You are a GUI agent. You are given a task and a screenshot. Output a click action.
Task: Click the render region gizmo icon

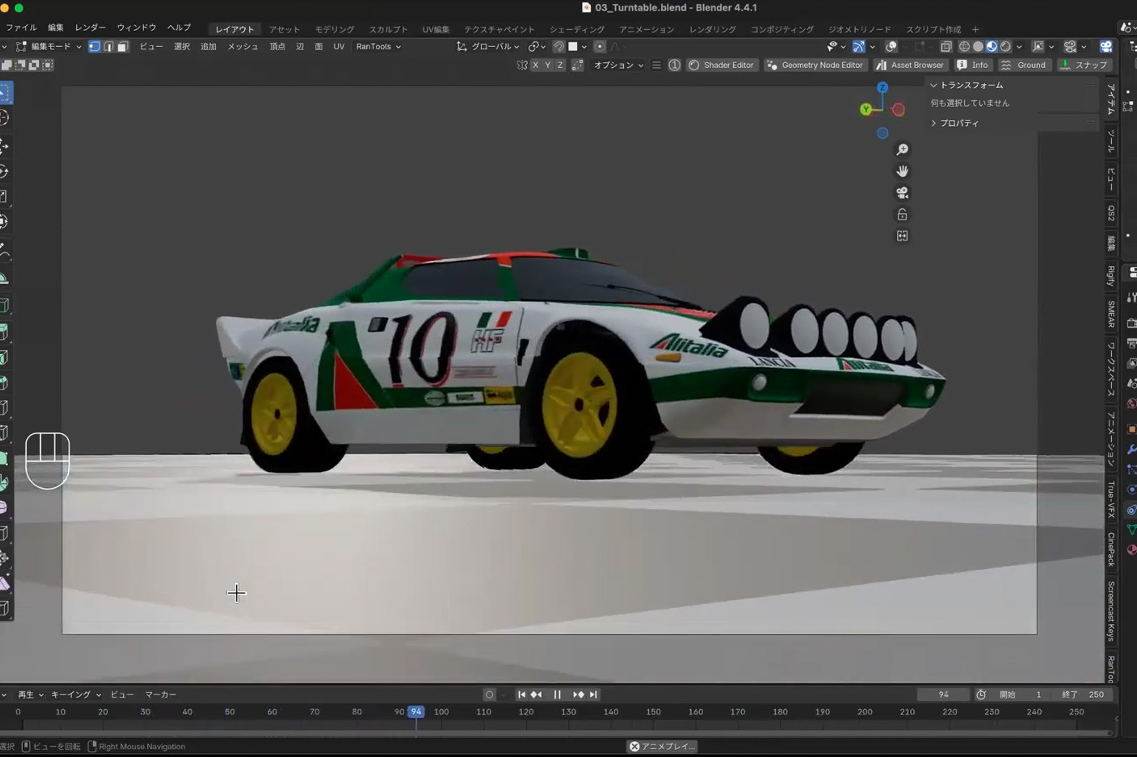(902, 236)
